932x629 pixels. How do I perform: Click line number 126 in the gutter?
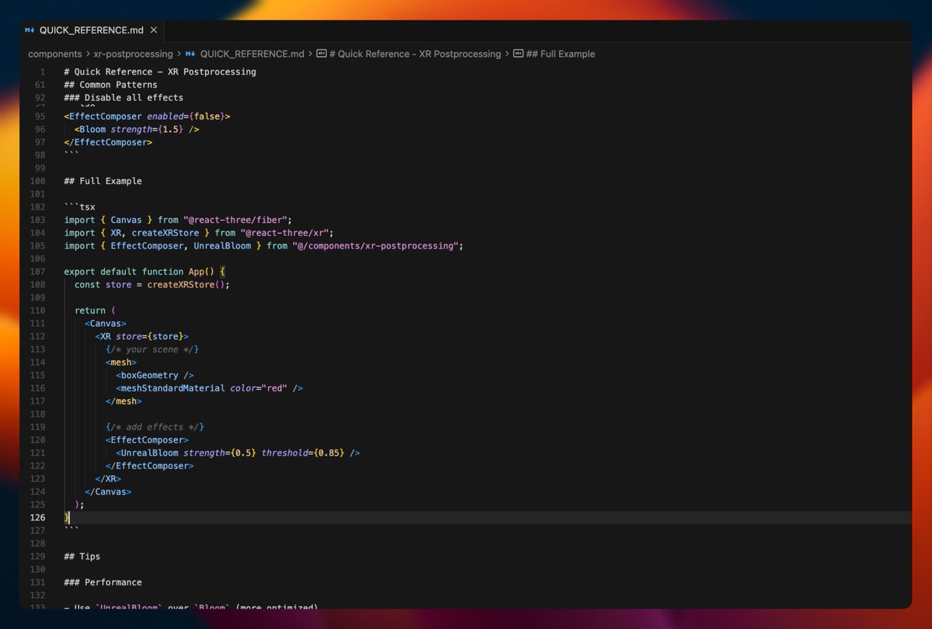[x=37, y=517]
